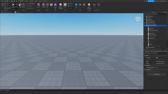Select the ServerStorage item in Explorer
Viewport: 168px width, 94px height.
click(x=151, y=48)
